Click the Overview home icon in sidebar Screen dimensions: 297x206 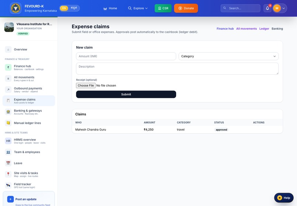pos(8,50)
